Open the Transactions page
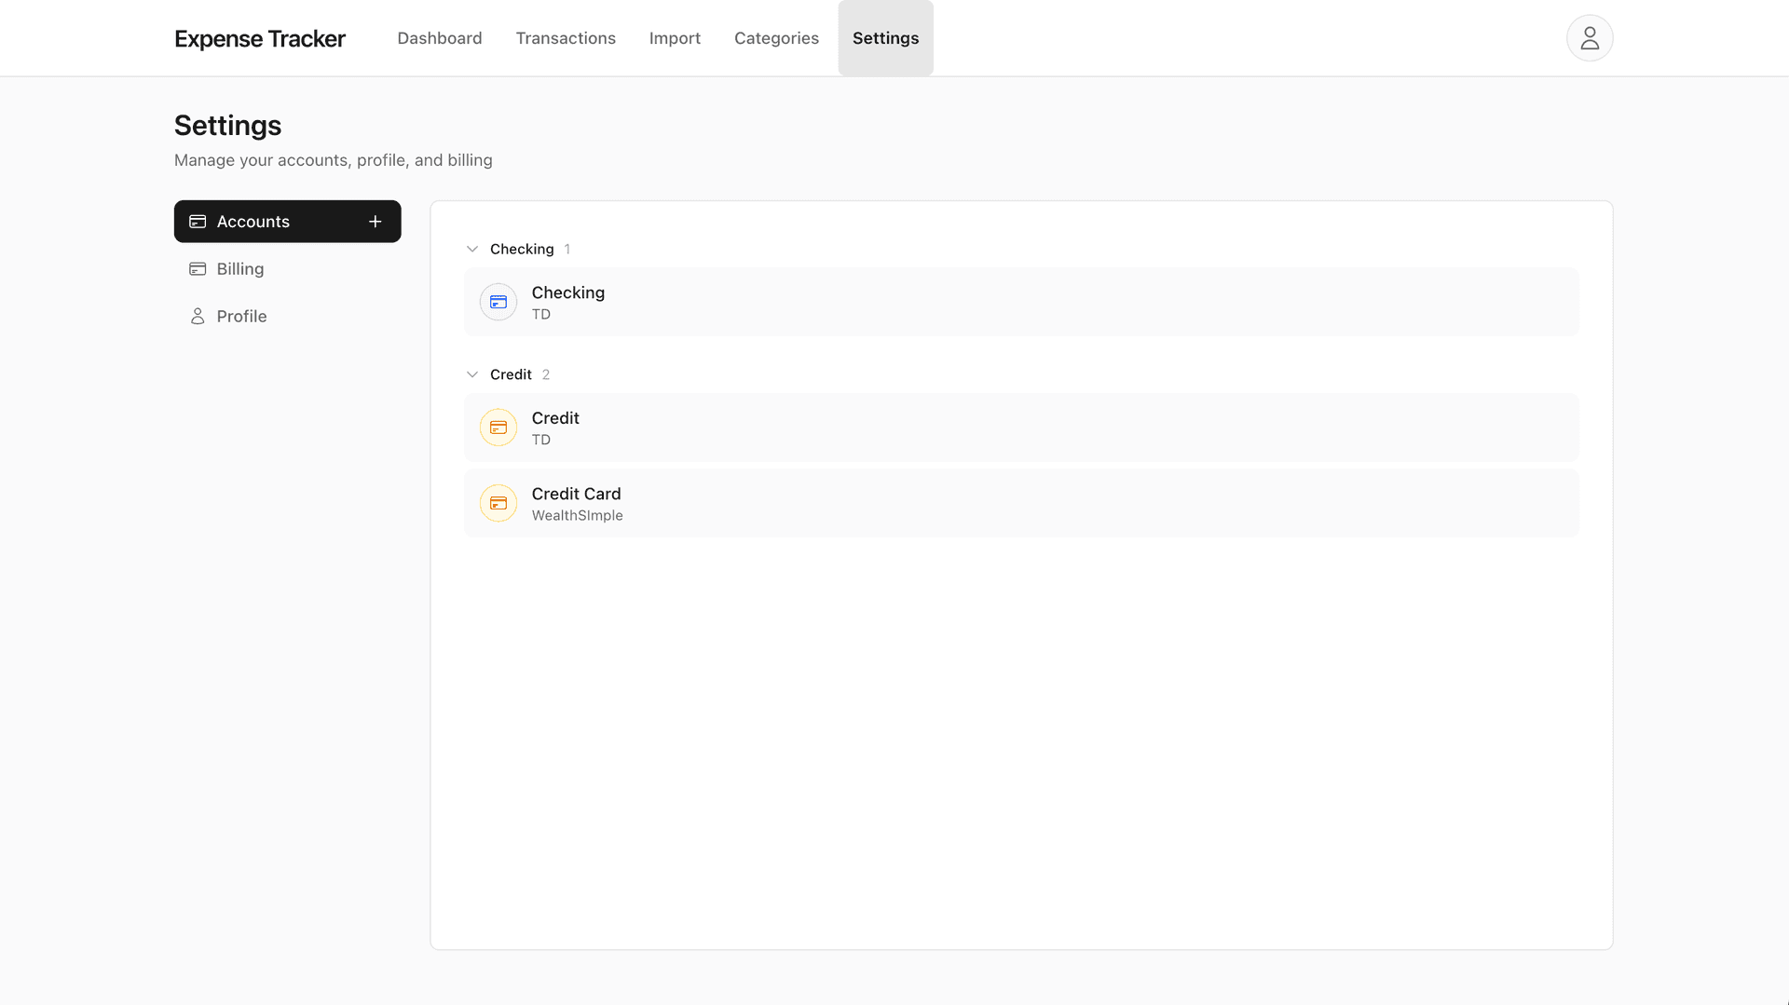This screenshot has width=1789, height=1005. click(566, 37)
